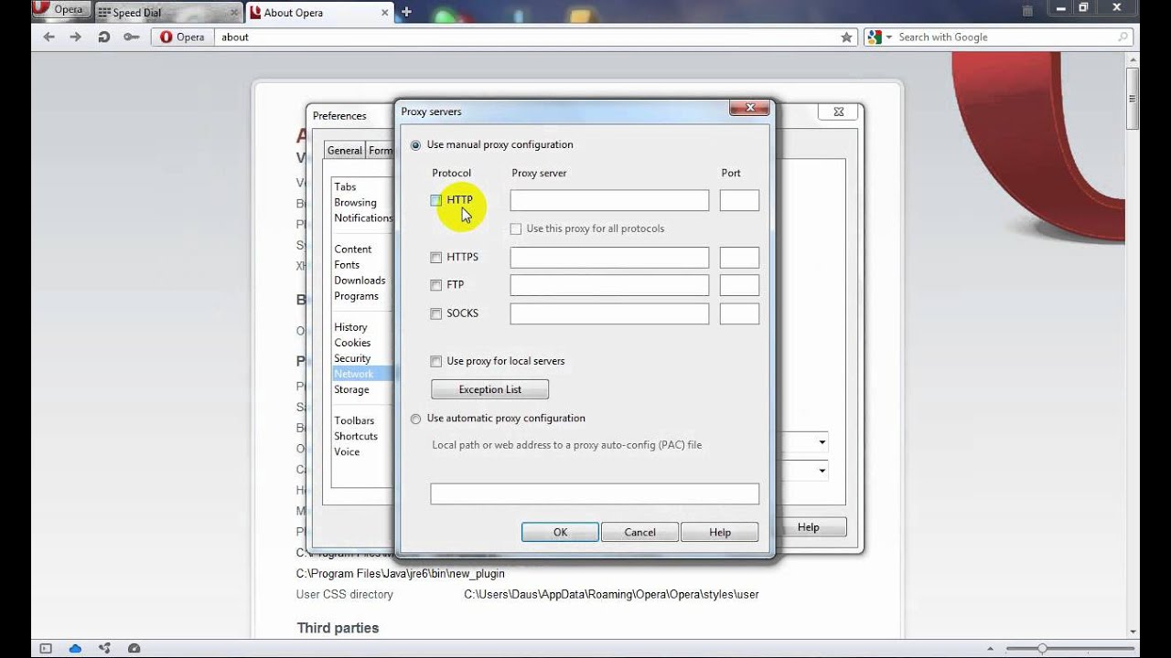1171x658 pixels.
Task: Go back with the back arrow
Action: pyautogui.click(x=49, y=37)
